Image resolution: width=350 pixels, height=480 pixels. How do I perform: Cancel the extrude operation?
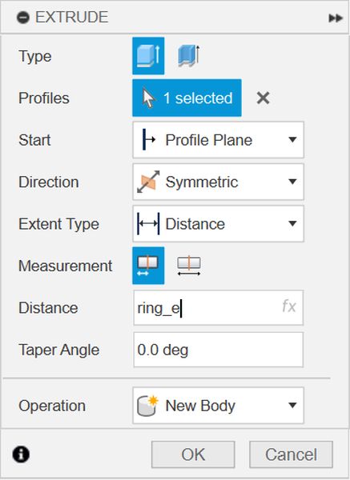pos(292,454)
